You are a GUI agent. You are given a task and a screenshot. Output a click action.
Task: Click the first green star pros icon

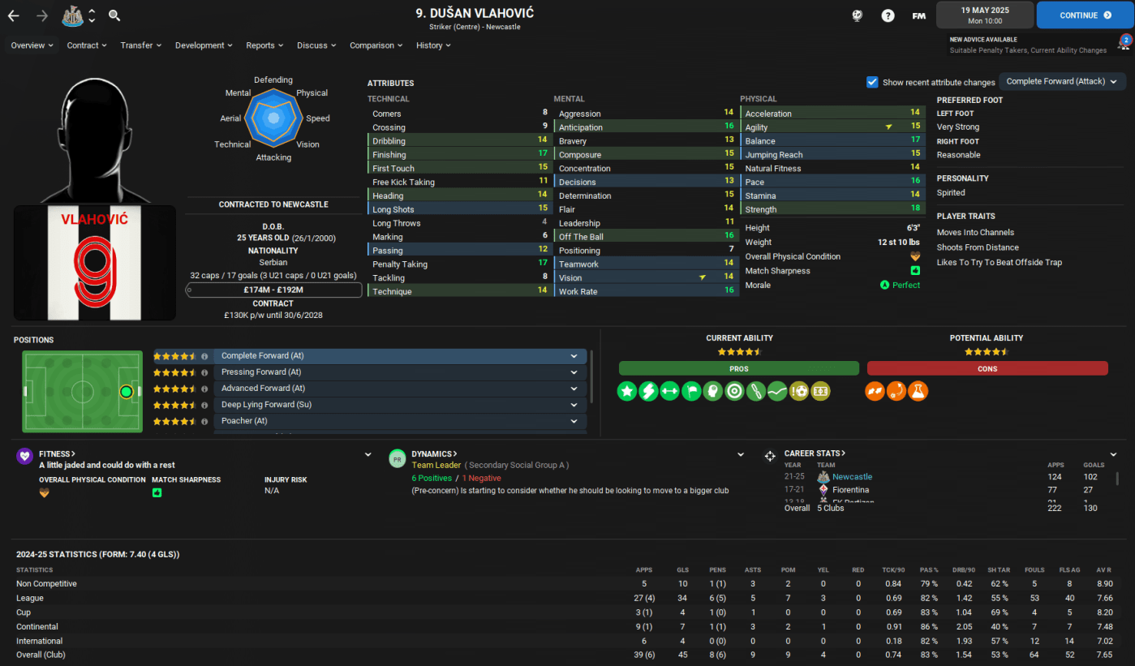tap(627, 392)
